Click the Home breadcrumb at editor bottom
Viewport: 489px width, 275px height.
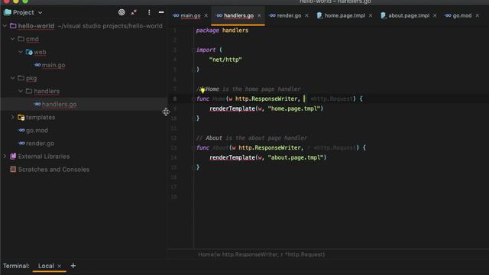click(x=261, y=254)
